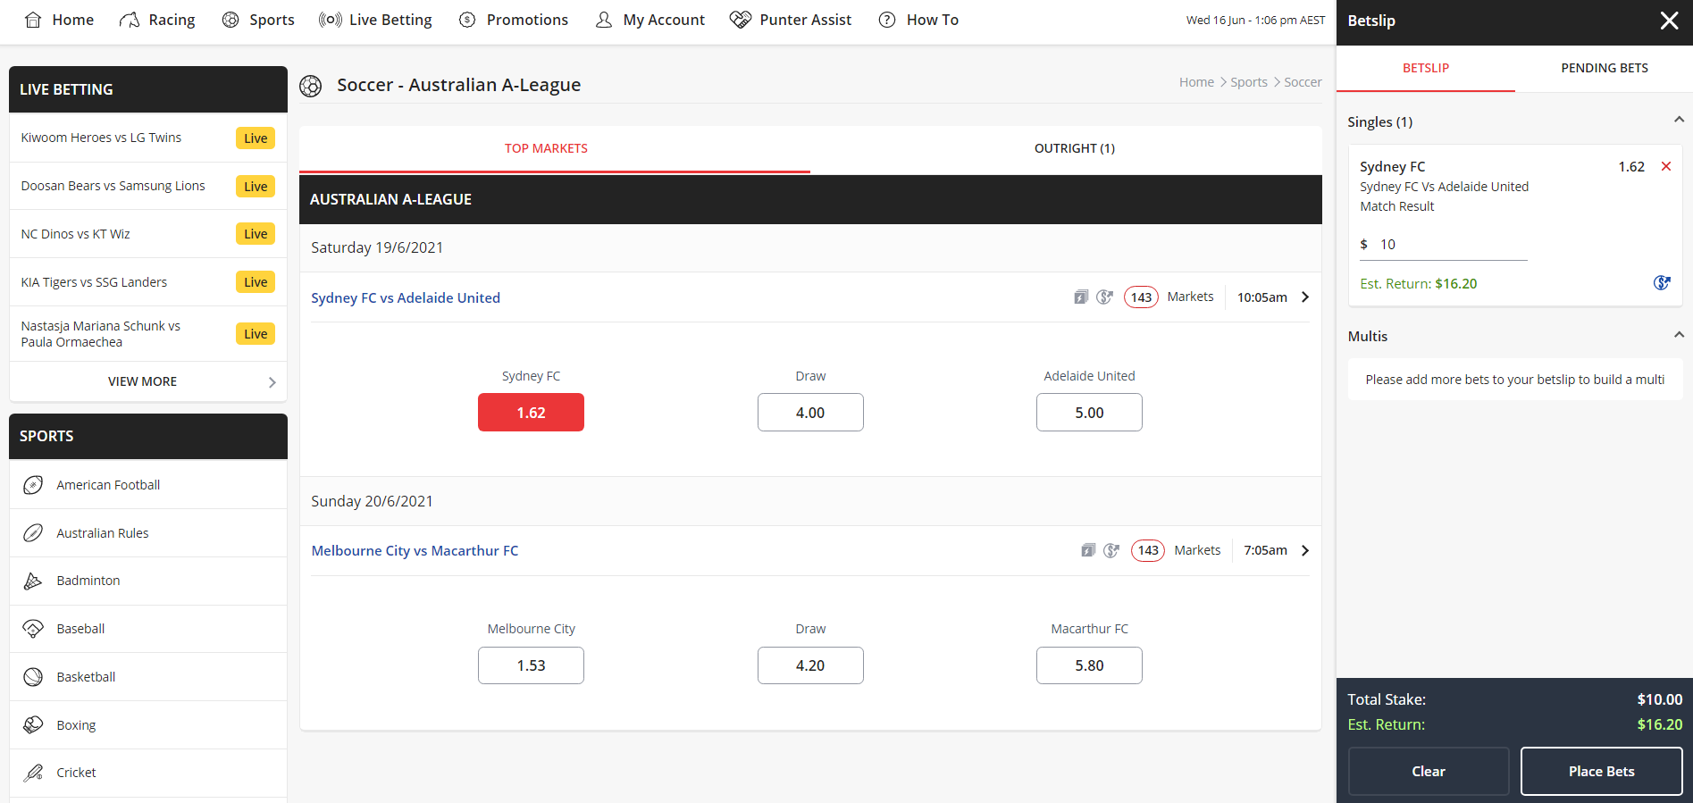The image size is (1693, 803).
Task: Click promo icon for Sydney FC match
Action: (x=1105, y=297)
